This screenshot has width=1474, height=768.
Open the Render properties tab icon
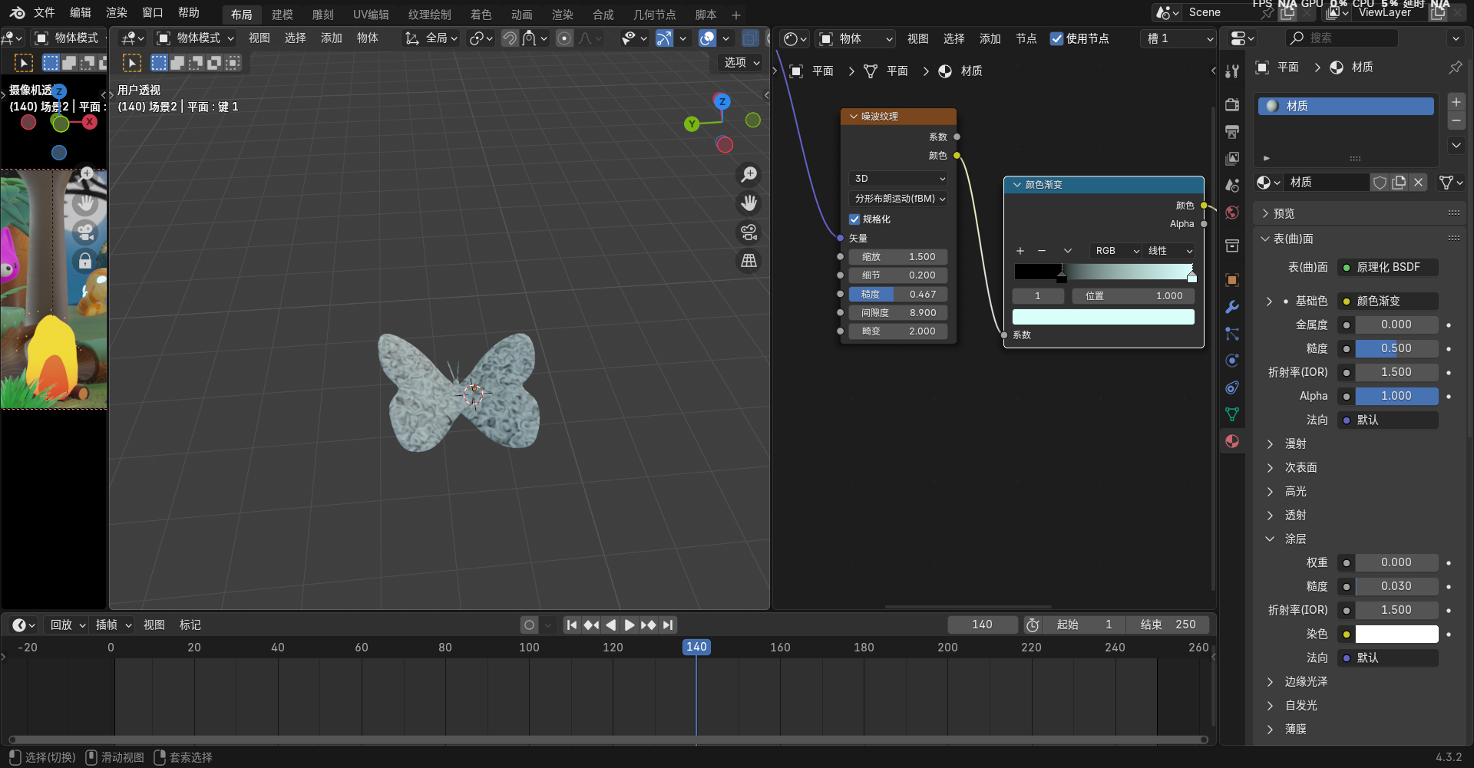tap(1232, 105)
